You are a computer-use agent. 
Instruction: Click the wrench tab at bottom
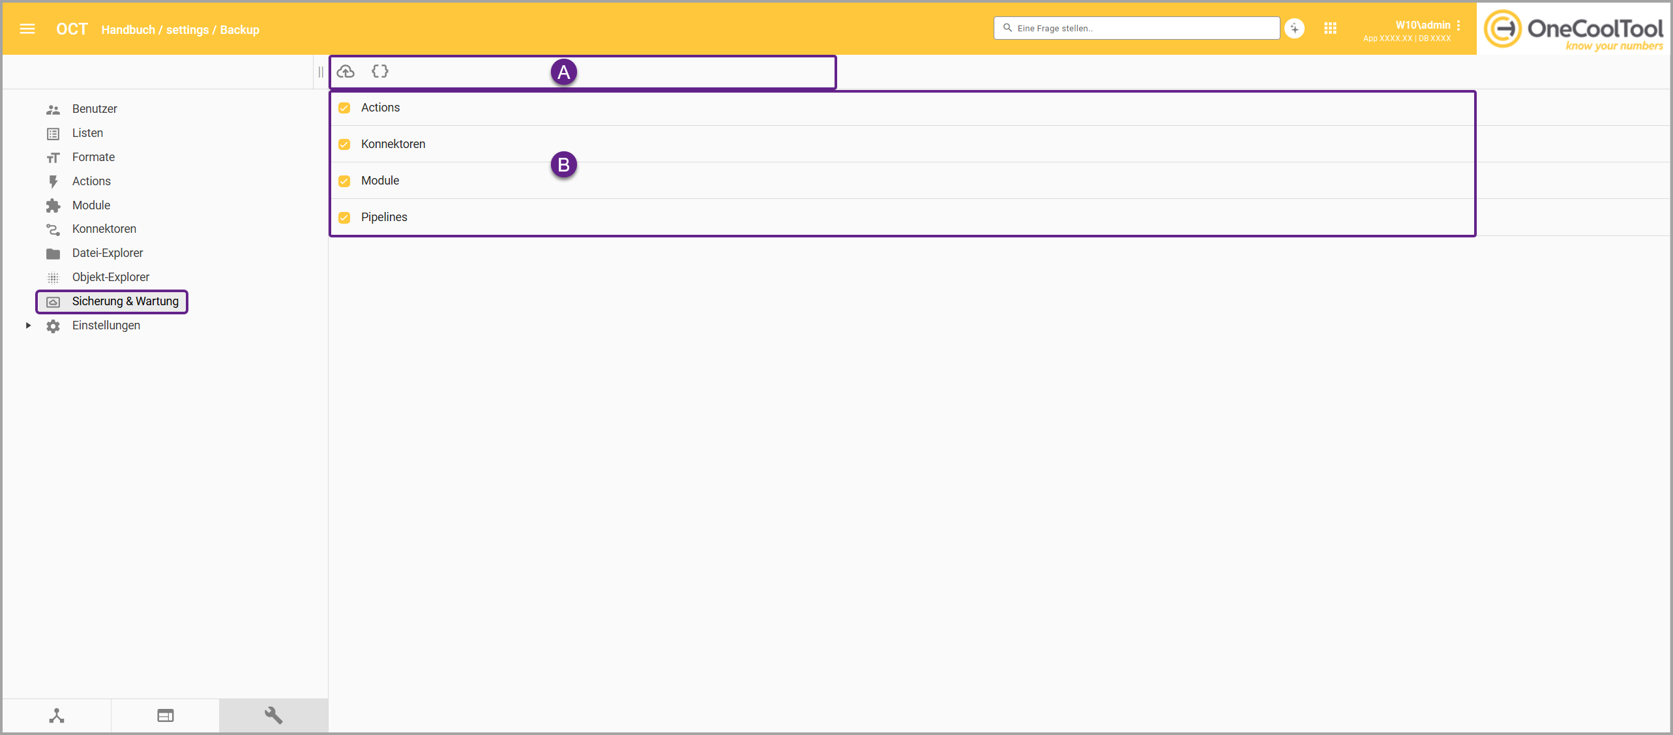[273, 715]
